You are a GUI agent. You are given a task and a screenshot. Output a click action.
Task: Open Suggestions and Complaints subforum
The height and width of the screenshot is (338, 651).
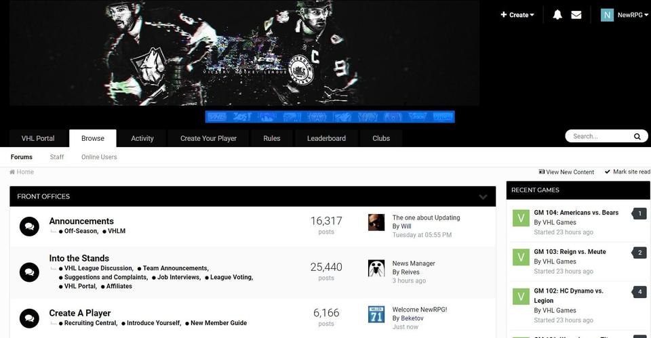point(106,277)
